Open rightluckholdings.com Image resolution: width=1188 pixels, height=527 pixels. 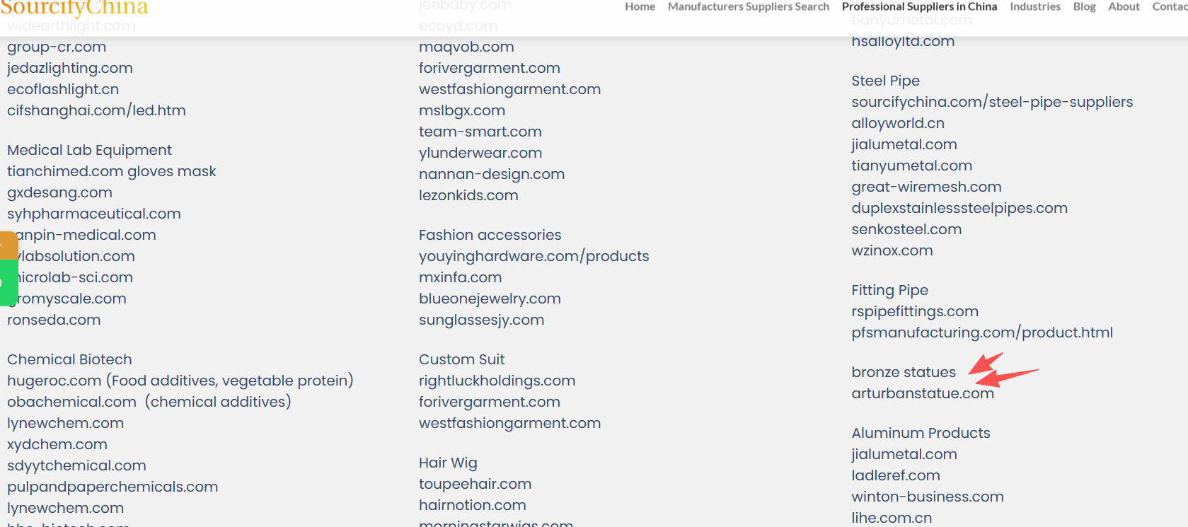(497, 381)
